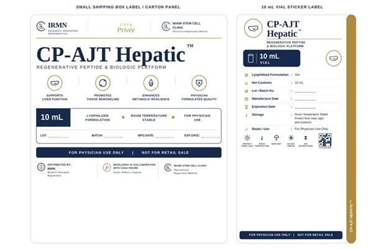Click Not For Retail Sale in the carton navy banner

pyautogui.click(x=165, y=152)
